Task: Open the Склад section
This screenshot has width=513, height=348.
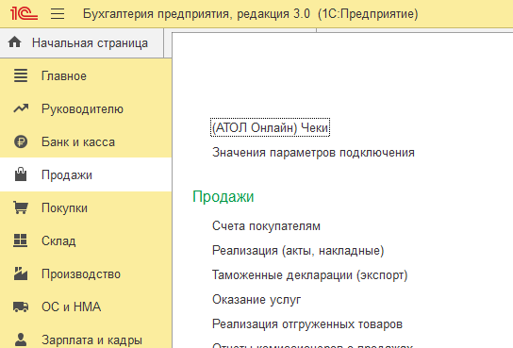Action: 86,241
